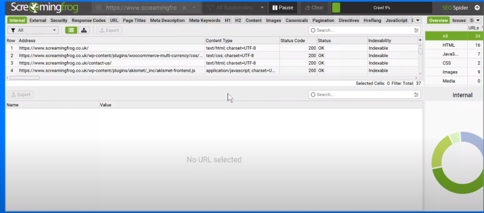
Task: Select the Media row in Overview
Action: point(454,81)
